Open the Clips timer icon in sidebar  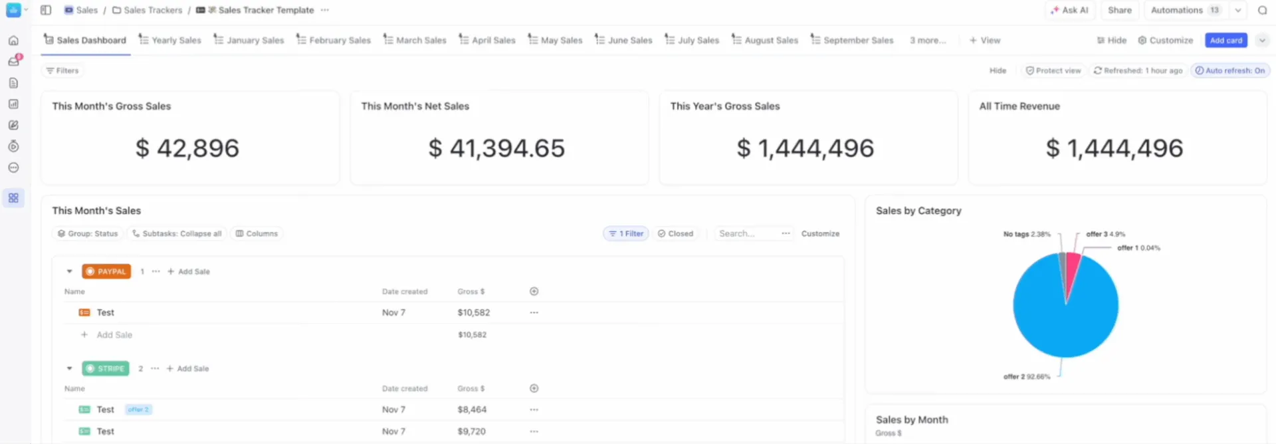click(x=13, y=146)
